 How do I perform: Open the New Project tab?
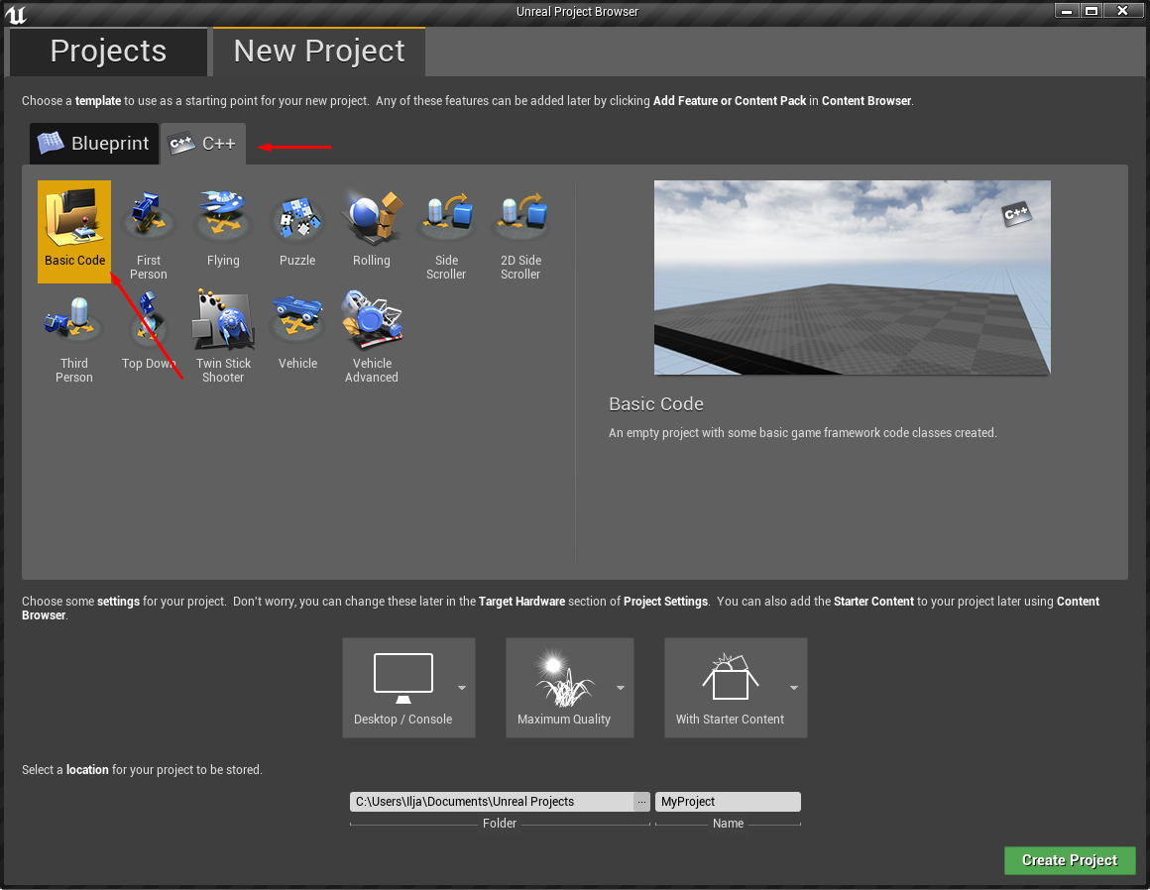(x=319, y=52)
